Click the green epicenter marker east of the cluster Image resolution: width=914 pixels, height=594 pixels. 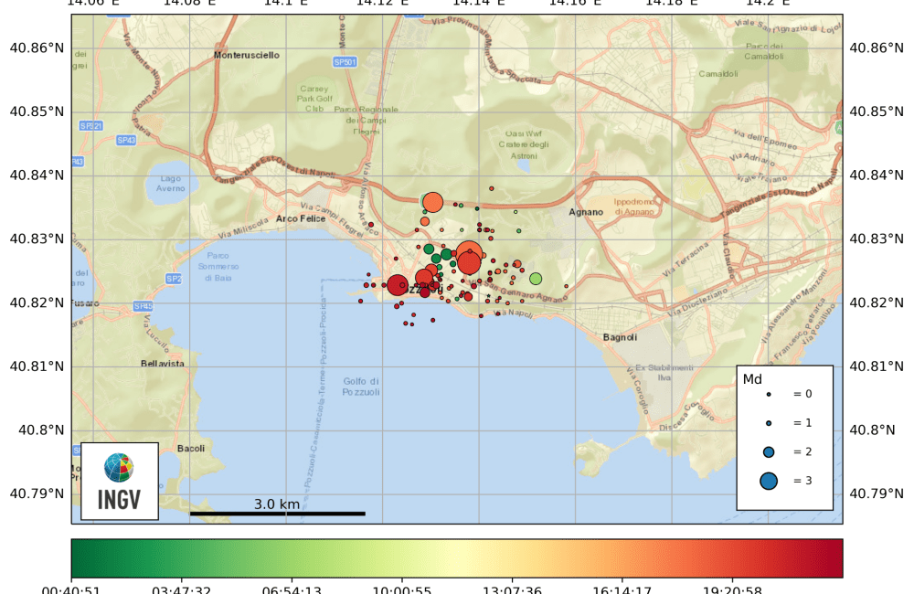pyautogui.click(x=536, y=277)
